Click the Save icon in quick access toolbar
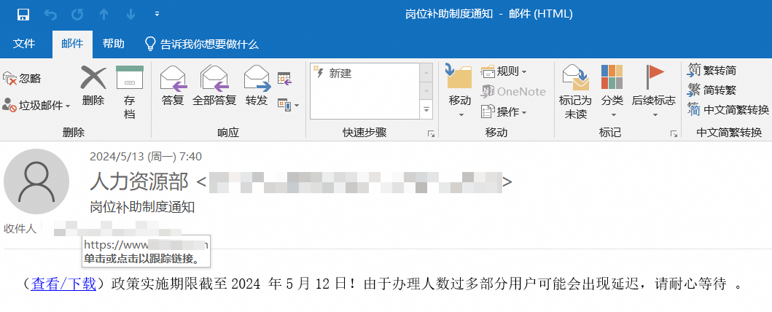 click(23, 14)
